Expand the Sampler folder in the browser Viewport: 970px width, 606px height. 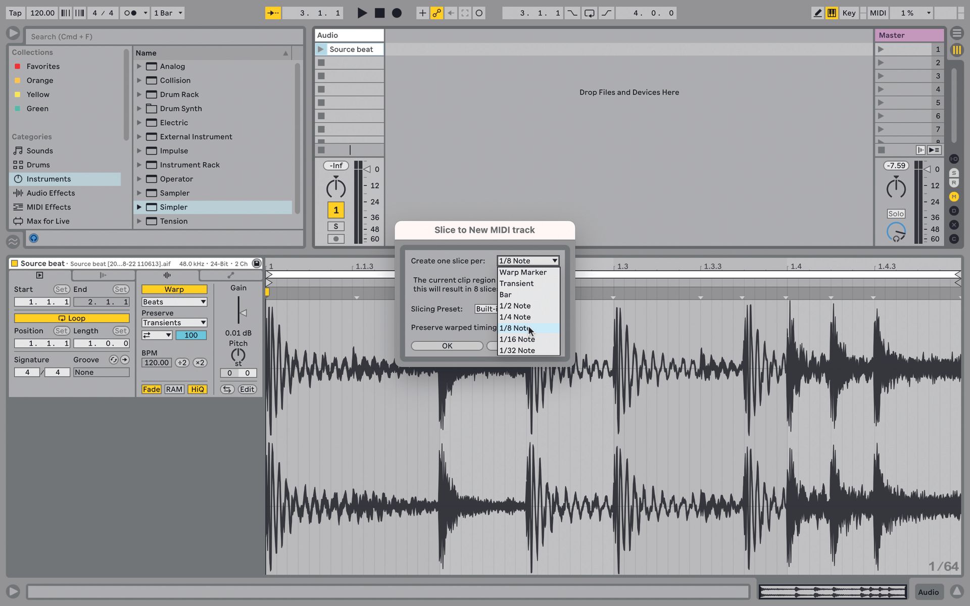[140, 193]
